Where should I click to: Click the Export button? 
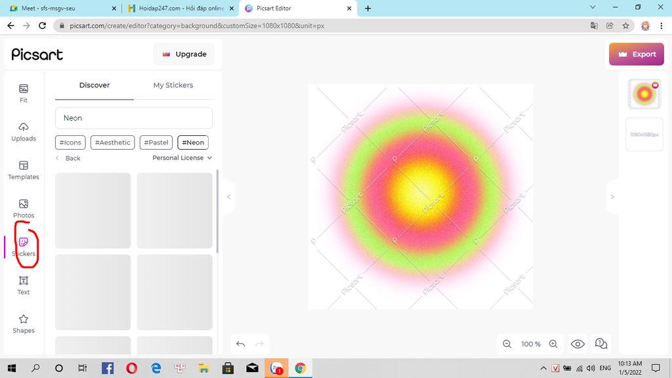click(x=637, y=54)
